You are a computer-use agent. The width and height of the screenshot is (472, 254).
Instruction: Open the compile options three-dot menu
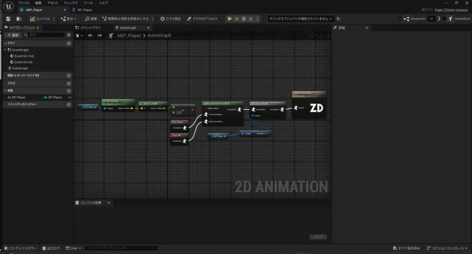54,19
